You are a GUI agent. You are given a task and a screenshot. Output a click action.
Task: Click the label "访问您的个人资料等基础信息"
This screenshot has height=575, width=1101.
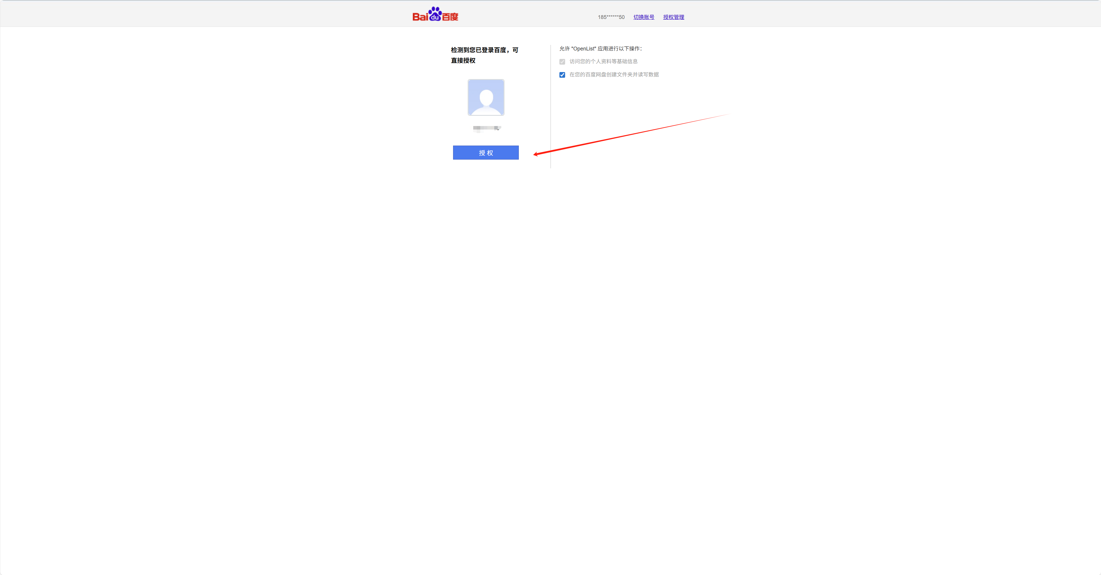(603, 62)
